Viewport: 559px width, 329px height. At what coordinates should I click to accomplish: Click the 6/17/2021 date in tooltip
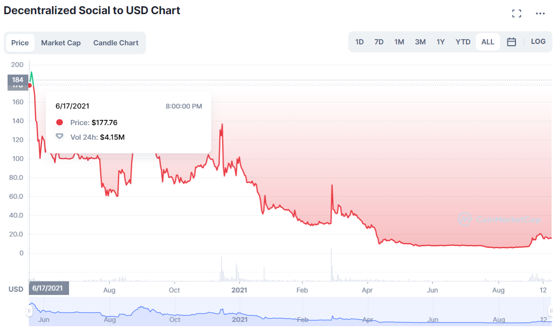pos(72,106)
